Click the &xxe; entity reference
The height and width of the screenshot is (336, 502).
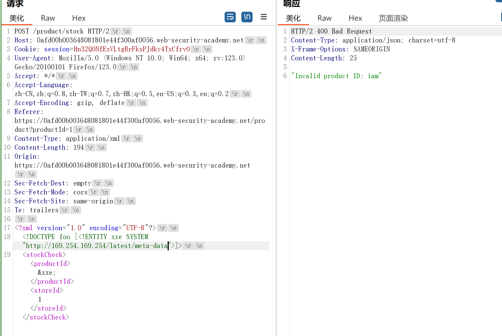47,273
